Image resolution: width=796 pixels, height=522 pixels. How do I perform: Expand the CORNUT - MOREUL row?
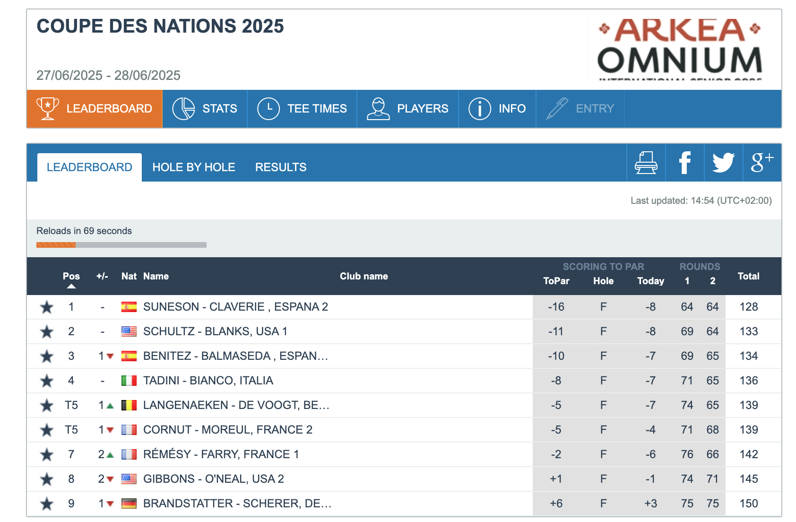(227, 430)
